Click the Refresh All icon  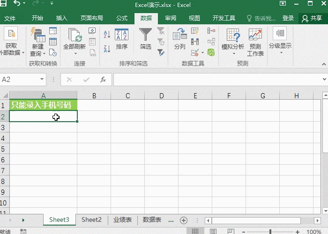pyautogui.click(x=75, y=35)
